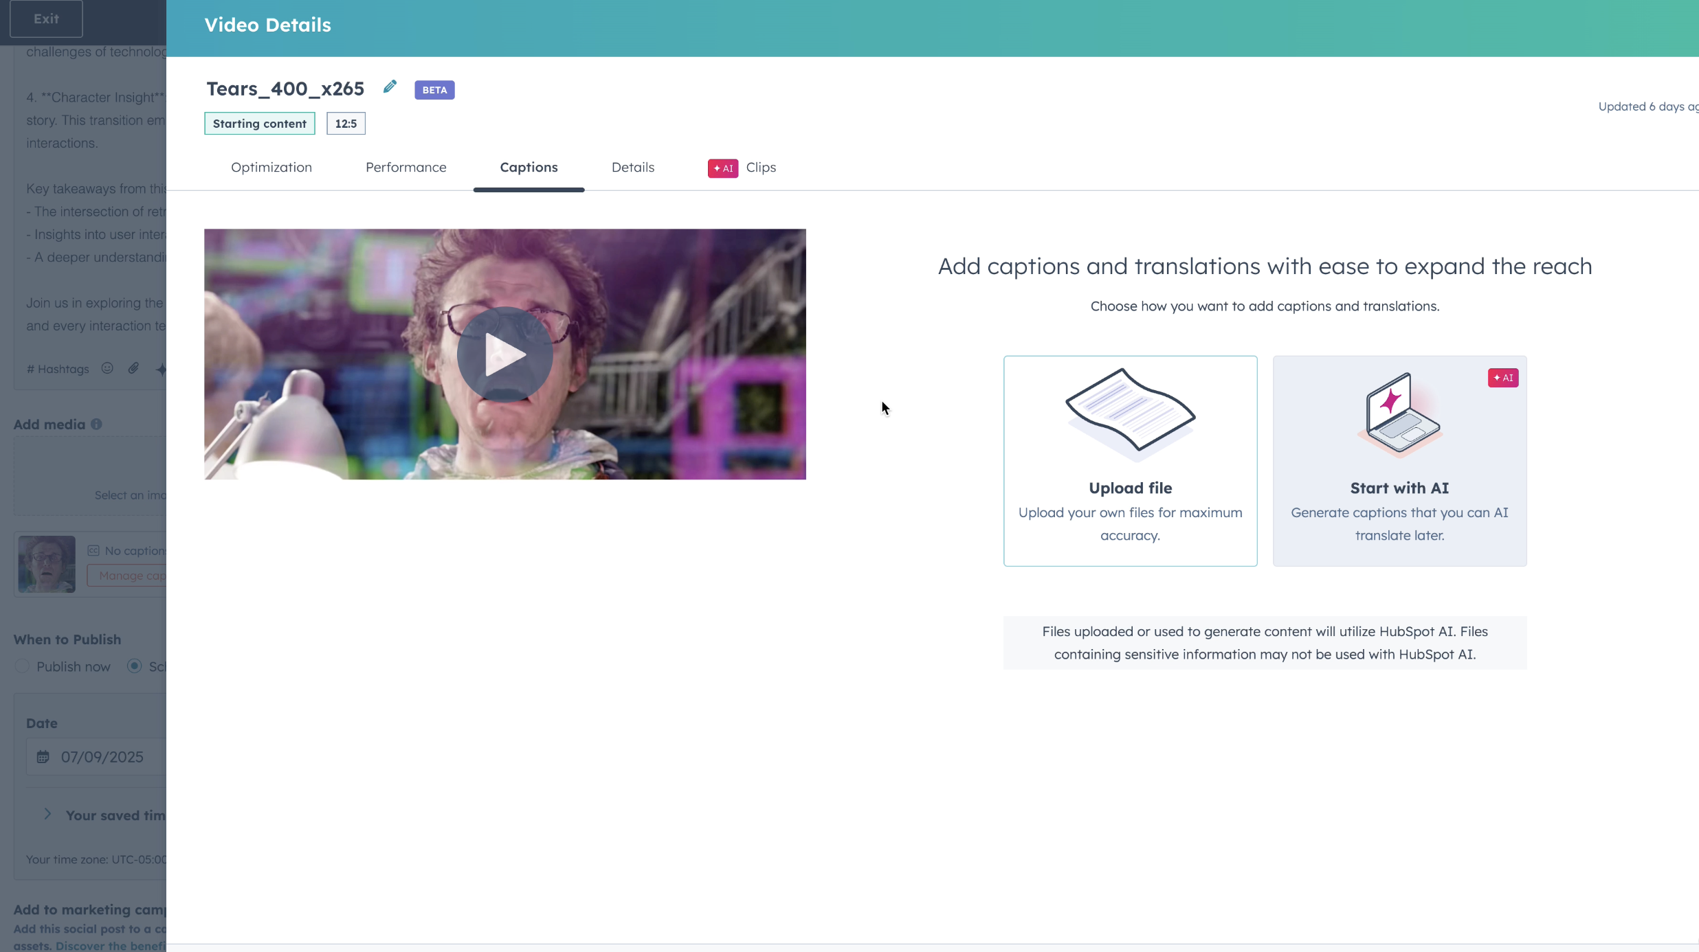Click the AI badge beside Clips

pyautogui.click(x=723, y=168)
